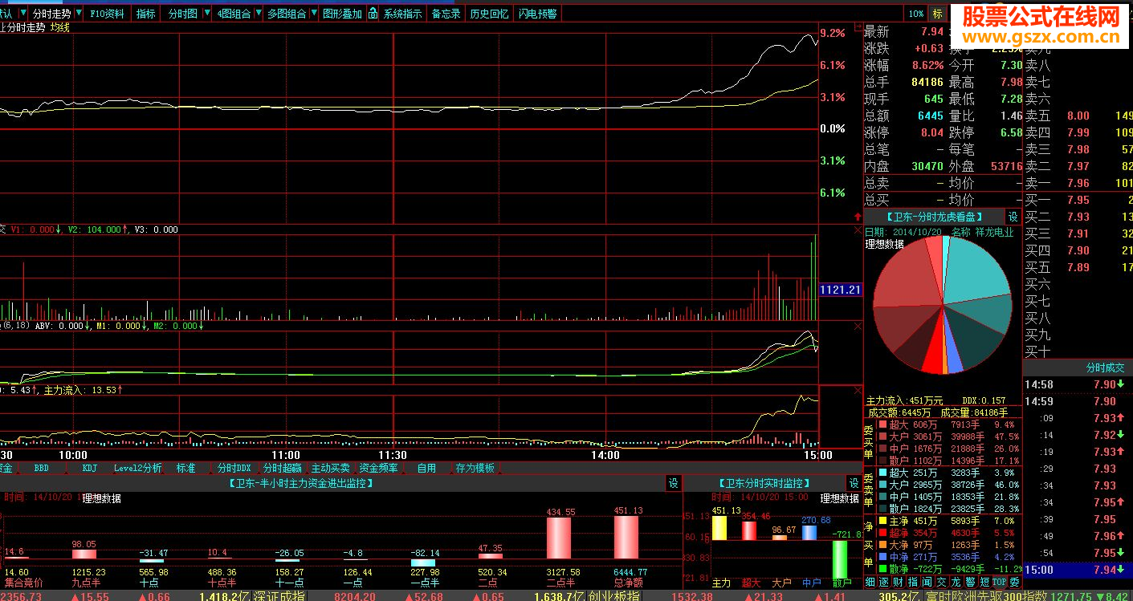Screen dimensions: 1133x601
Task: Open the F10资料 menu item
Action: coord(107,14)
